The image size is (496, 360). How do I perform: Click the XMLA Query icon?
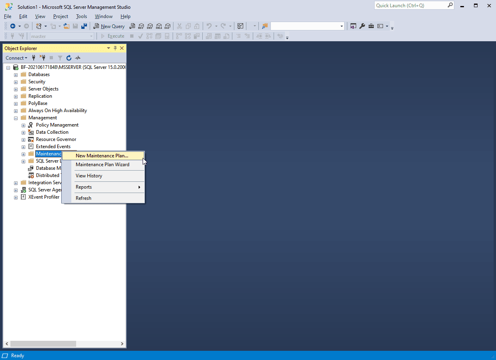[159, 26]
